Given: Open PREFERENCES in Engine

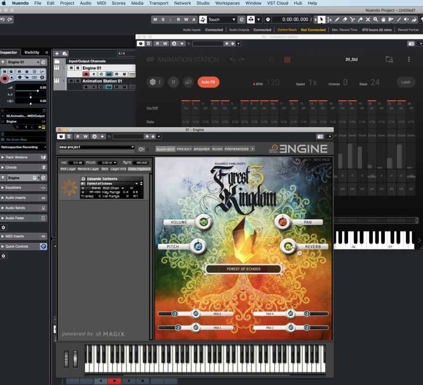Looking at the screenshot, I should pos(237,149).
